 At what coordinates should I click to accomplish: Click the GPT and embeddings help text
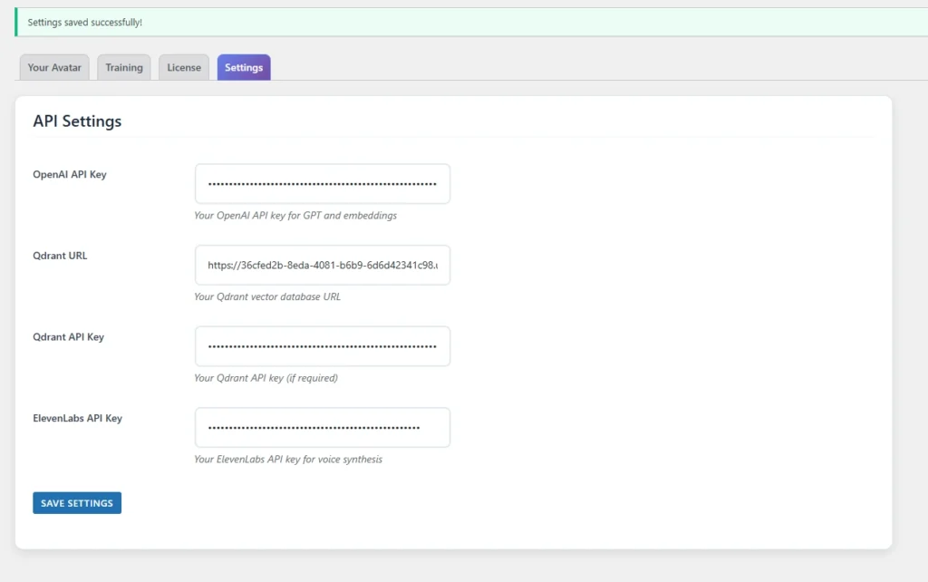295,216
